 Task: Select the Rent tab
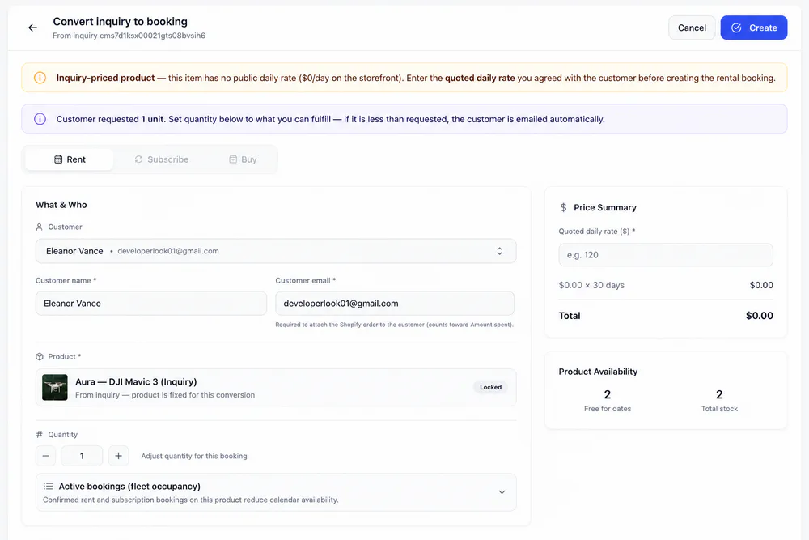(70, 159)
